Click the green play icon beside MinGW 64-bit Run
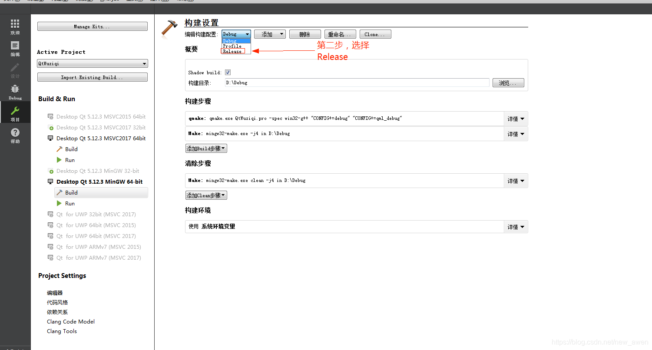The width and height of the screenshot is (652, 350). 60,203
